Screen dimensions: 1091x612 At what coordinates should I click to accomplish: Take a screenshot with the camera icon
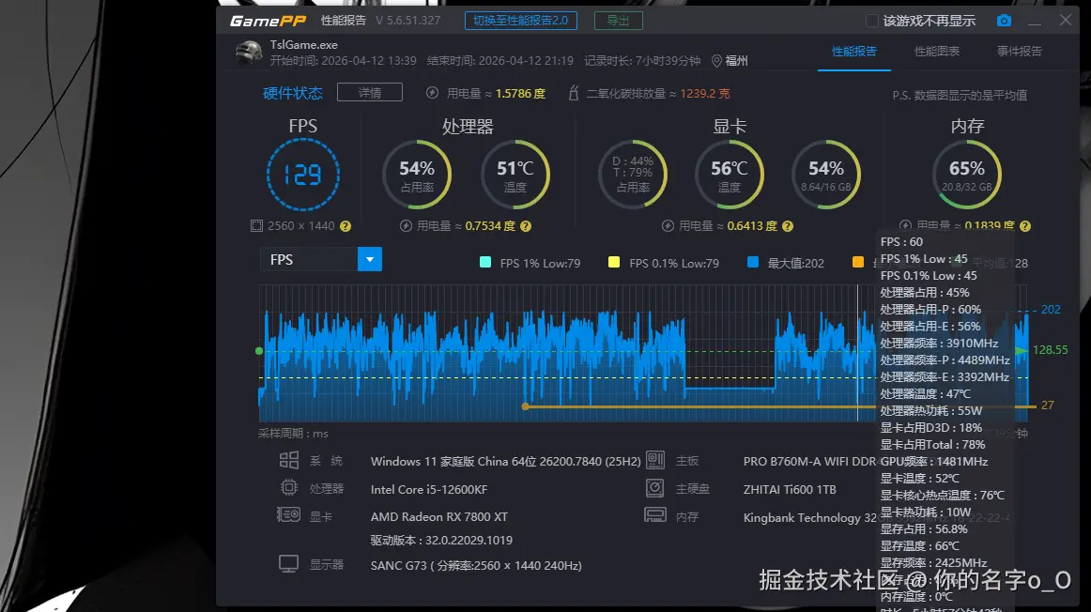coord(1004,21)
